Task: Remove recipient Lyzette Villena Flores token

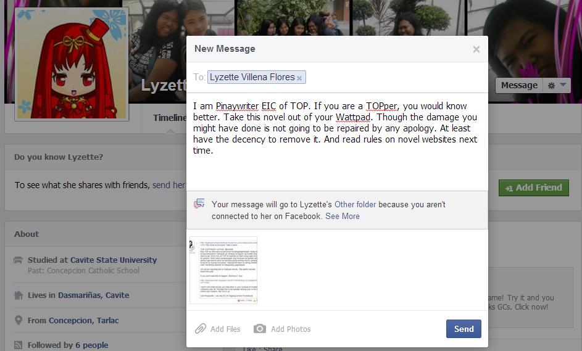Action: tap(299, 78)
